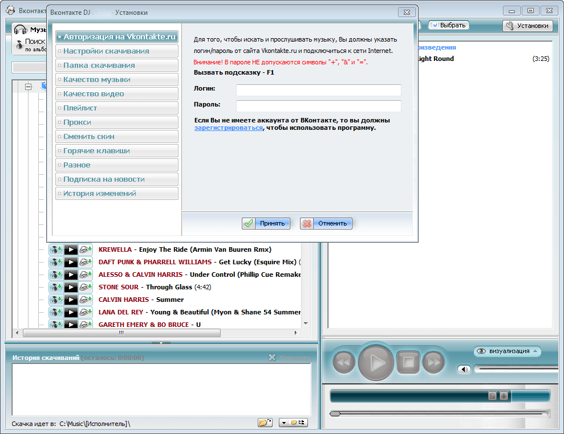This screenshot has width=564, height=434.
Task: Click the right arrow of the horizontal scrollbar
Action: [x=295, y=333]
